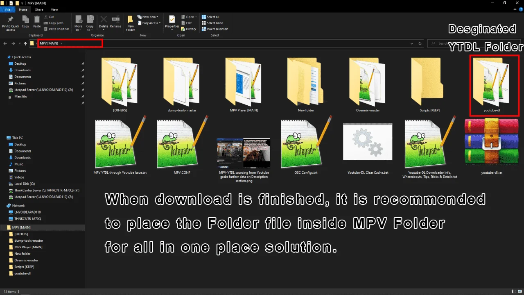This screenshot has height=295, width=524.
Task: Click Edit in the Open group
Action: tap(187, 23)
